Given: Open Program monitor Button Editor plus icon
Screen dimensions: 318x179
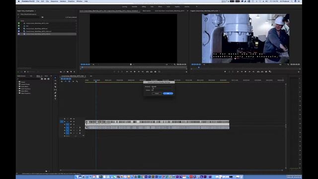Looking at the screenshot, I should 299,72.
